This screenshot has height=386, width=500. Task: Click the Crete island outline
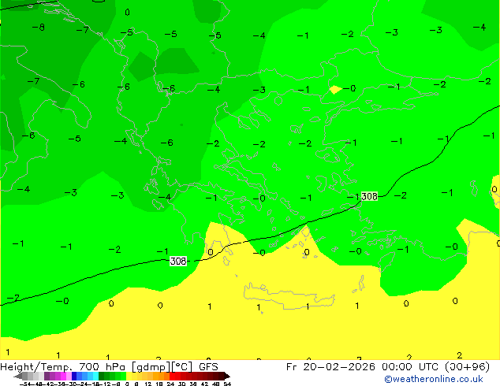pos(289,295)
